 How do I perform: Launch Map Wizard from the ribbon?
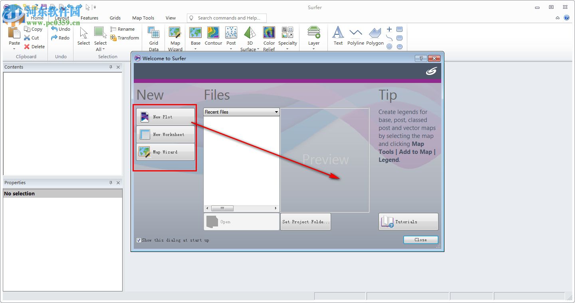175,39
